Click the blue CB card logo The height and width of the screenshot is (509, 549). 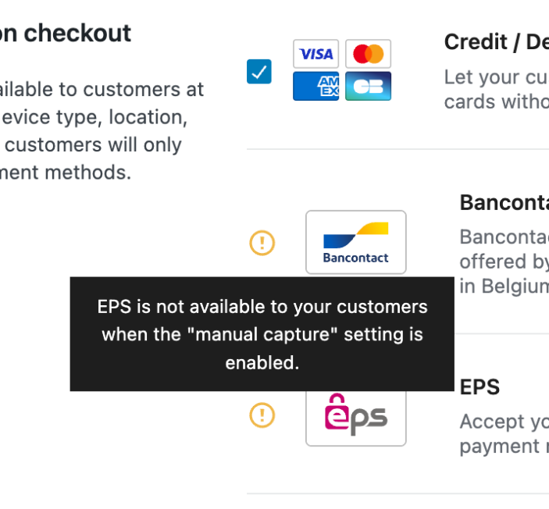tap(368, 86)
